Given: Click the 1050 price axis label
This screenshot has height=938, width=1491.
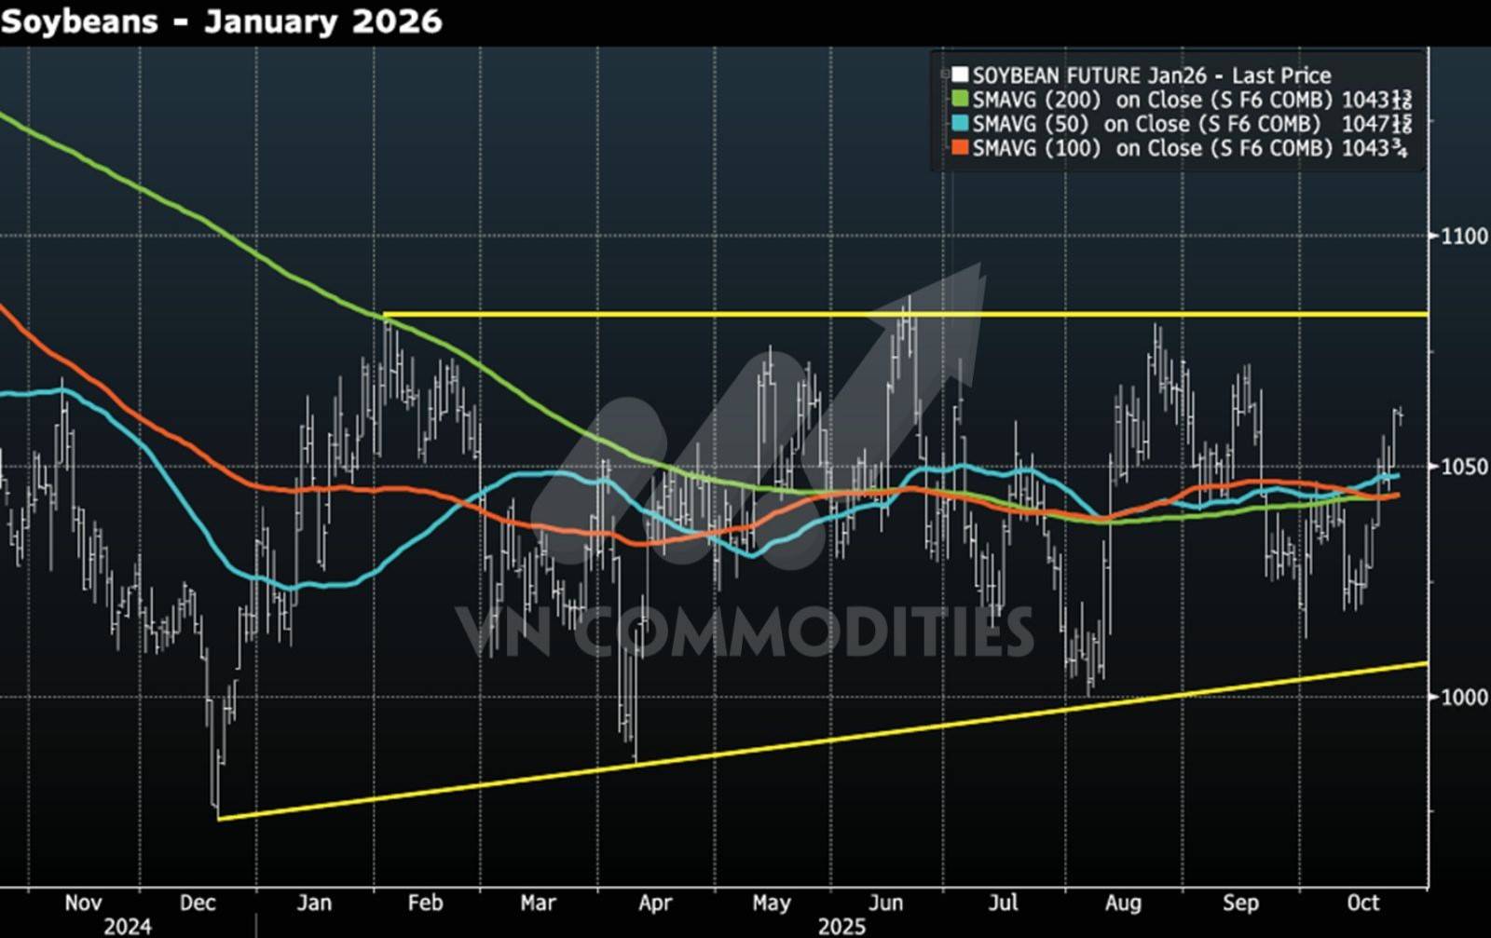Looking at the screenshot, I should [x=1464, y=467].
